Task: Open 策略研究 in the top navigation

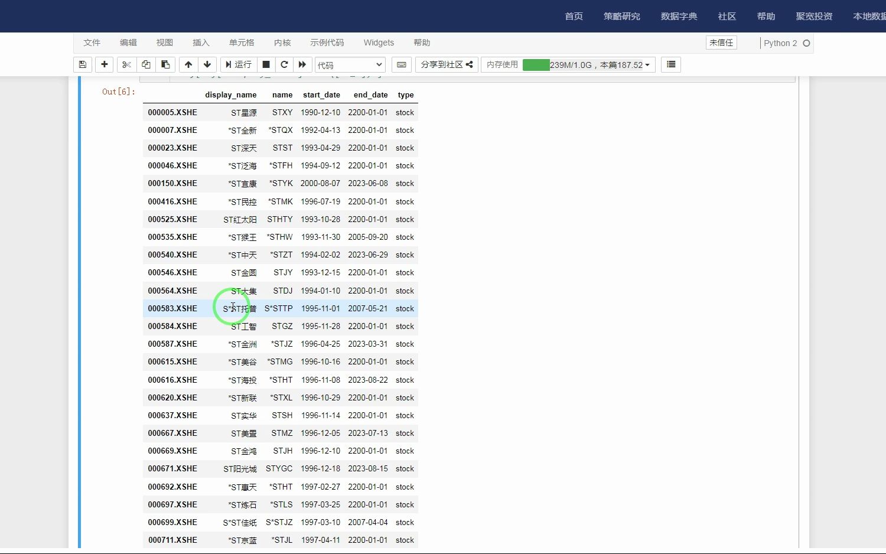Action: coord(621,16)
